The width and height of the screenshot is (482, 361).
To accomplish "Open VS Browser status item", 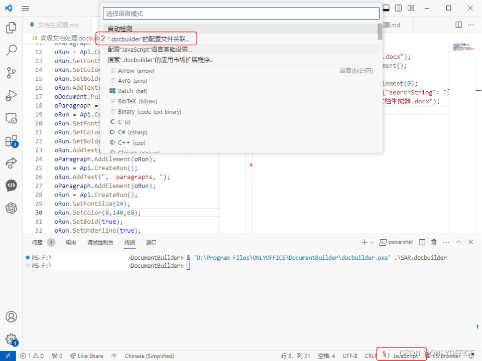I will tap(444, 356).
